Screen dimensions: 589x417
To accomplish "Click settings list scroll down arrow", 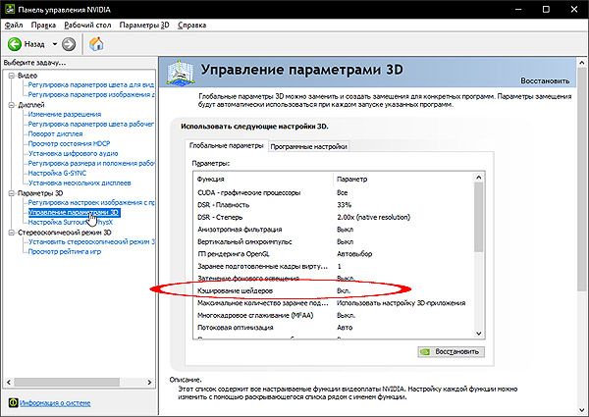I will [x=479, y=333].
